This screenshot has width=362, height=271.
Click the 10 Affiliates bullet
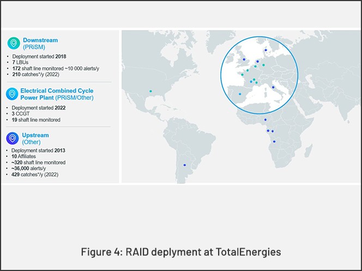(x=23, y=157)
